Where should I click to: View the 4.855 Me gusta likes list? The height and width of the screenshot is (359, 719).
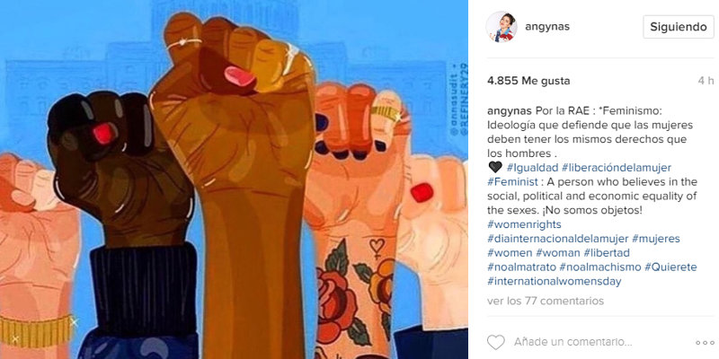click(528, 81)
